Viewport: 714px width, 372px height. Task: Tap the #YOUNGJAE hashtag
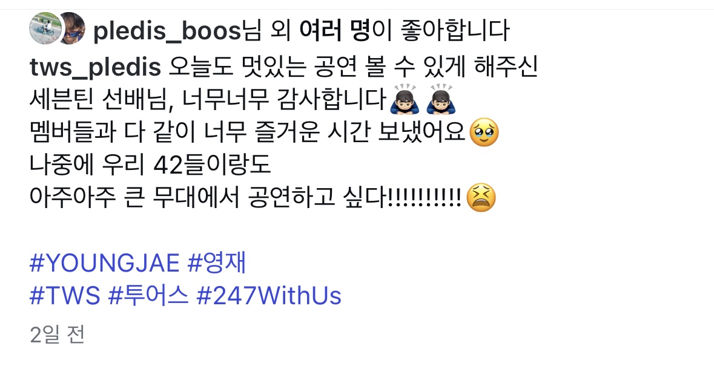(105, 263)
